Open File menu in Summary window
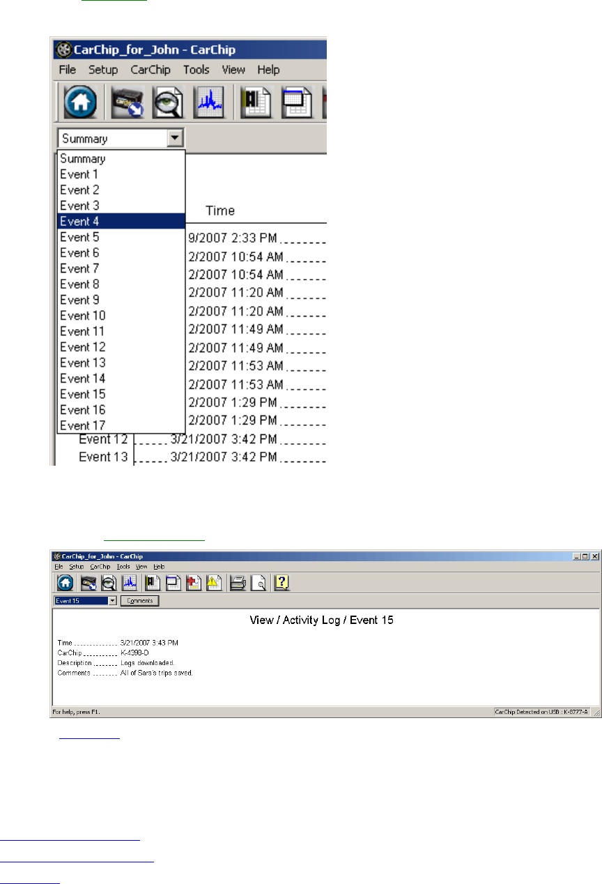Screen dimensions: 602x884 (x=68, y=70)
